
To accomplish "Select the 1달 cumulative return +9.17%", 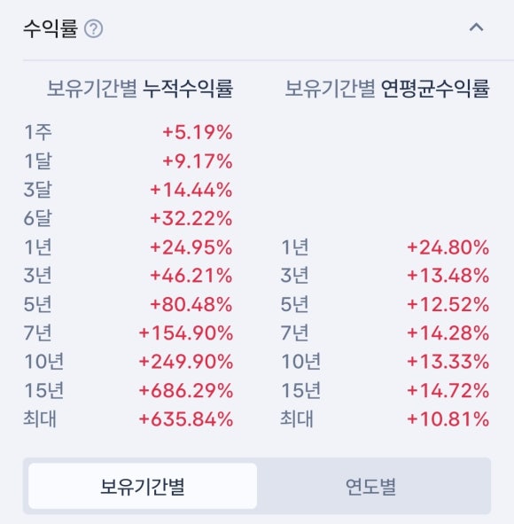I will tap(198, 161).
